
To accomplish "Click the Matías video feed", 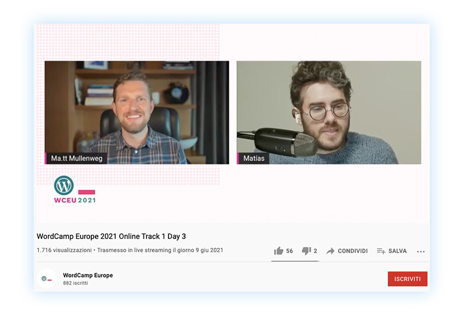I will pyautogui.click(x=329, y=113).
